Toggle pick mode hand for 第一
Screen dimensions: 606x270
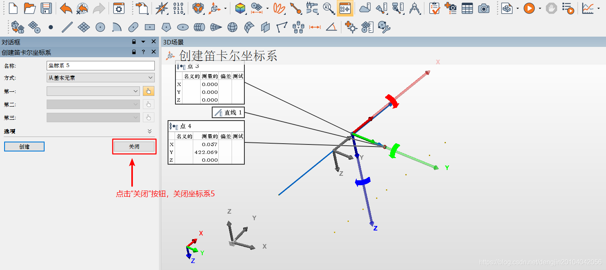click(149, 91)
